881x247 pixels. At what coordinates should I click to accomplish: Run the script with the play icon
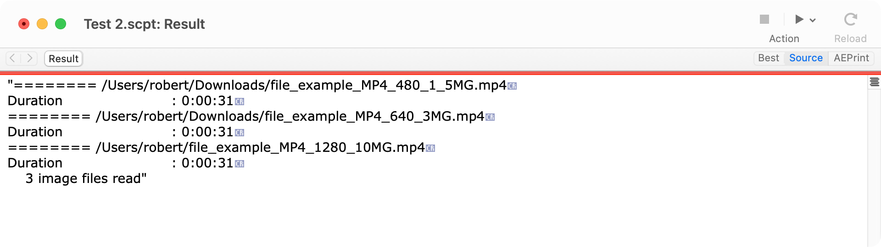click(x=799, y=19)
